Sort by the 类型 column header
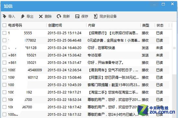 point(146,25)
